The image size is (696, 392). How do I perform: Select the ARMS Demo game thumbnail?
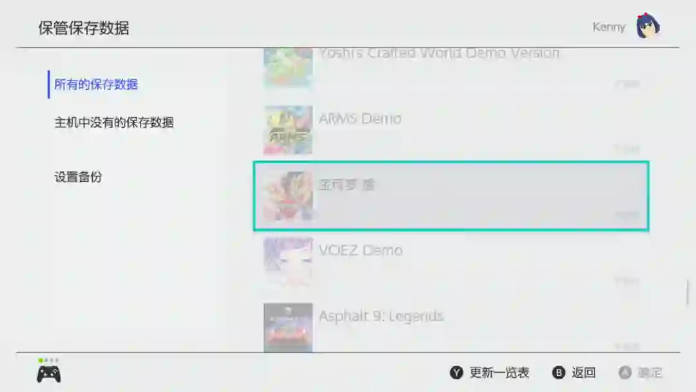tap(288, 130)
